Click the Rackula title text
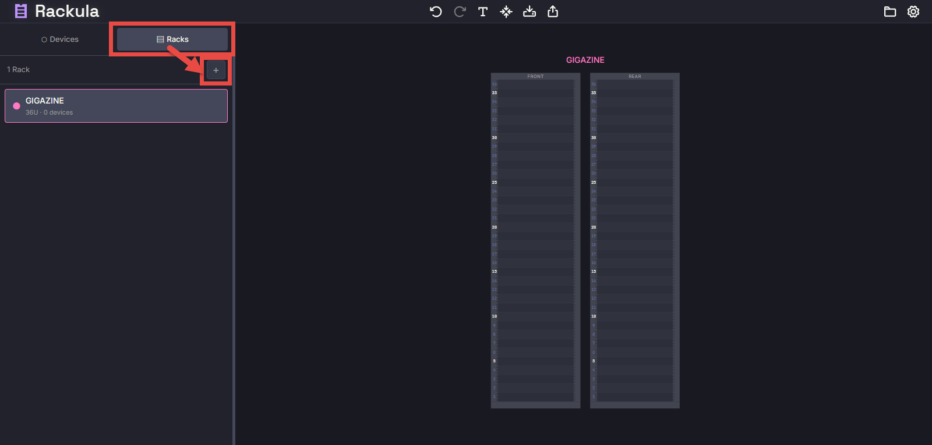The image size is (932, 445). point(67,11)
